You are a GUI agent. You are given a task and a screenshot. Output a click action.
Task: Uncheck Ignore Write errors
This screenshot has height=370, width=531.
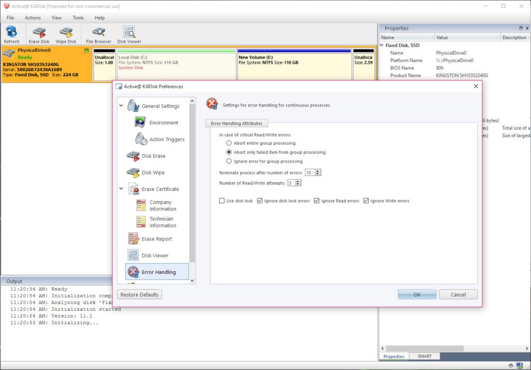click(366, 201)
